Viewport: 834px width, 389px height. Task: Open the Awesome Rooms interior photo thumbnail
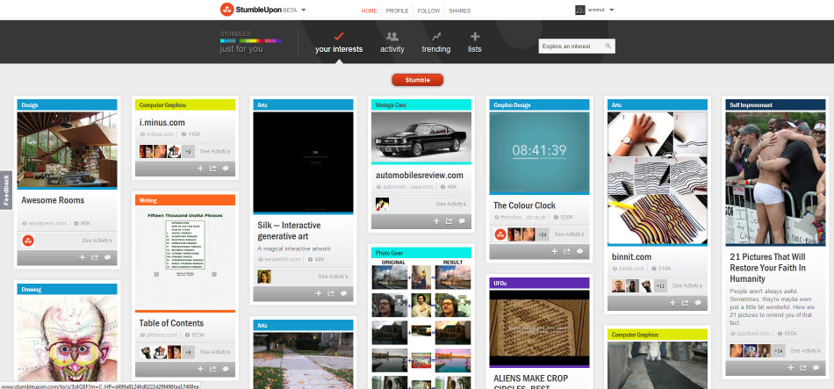[x=67, y=149]
